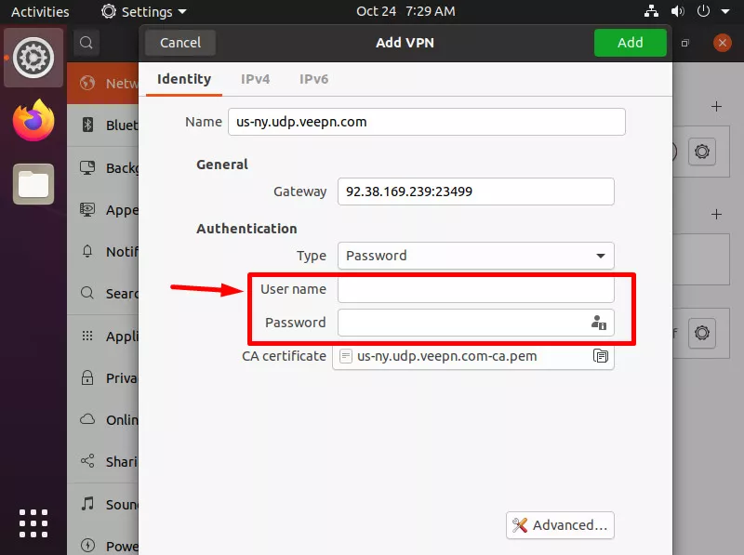This screenshot has height=555, width=744.
Task: Add VPN via lower plus icon in Network panel
Action: point(716,215)
